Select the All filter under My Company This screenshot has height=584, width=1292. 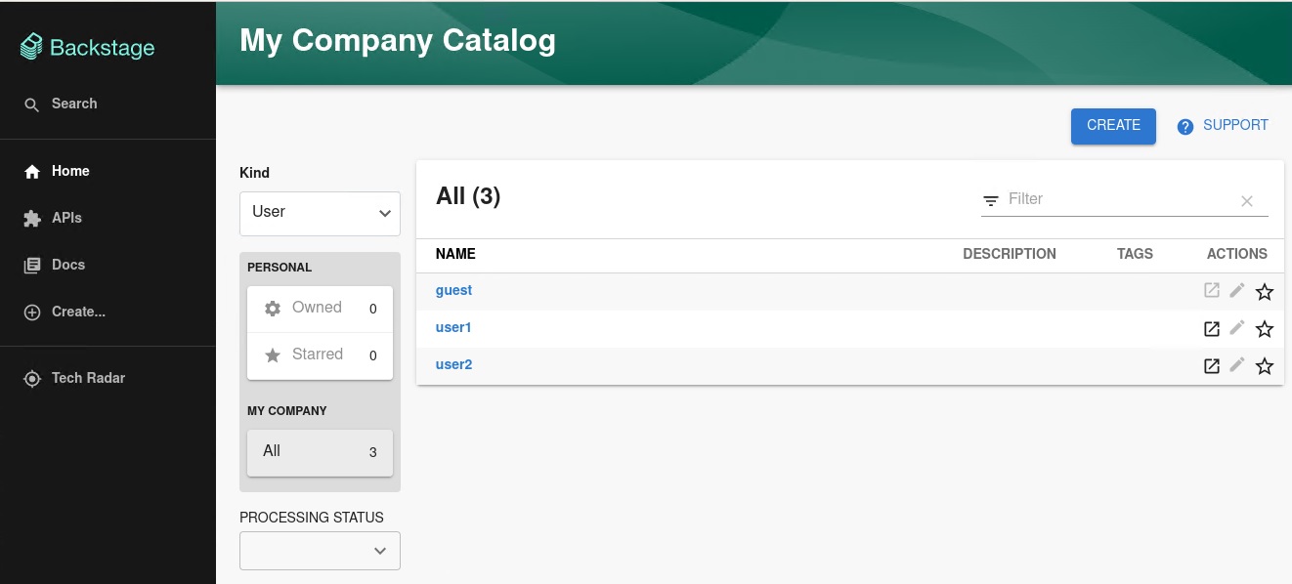coord(320,452)
